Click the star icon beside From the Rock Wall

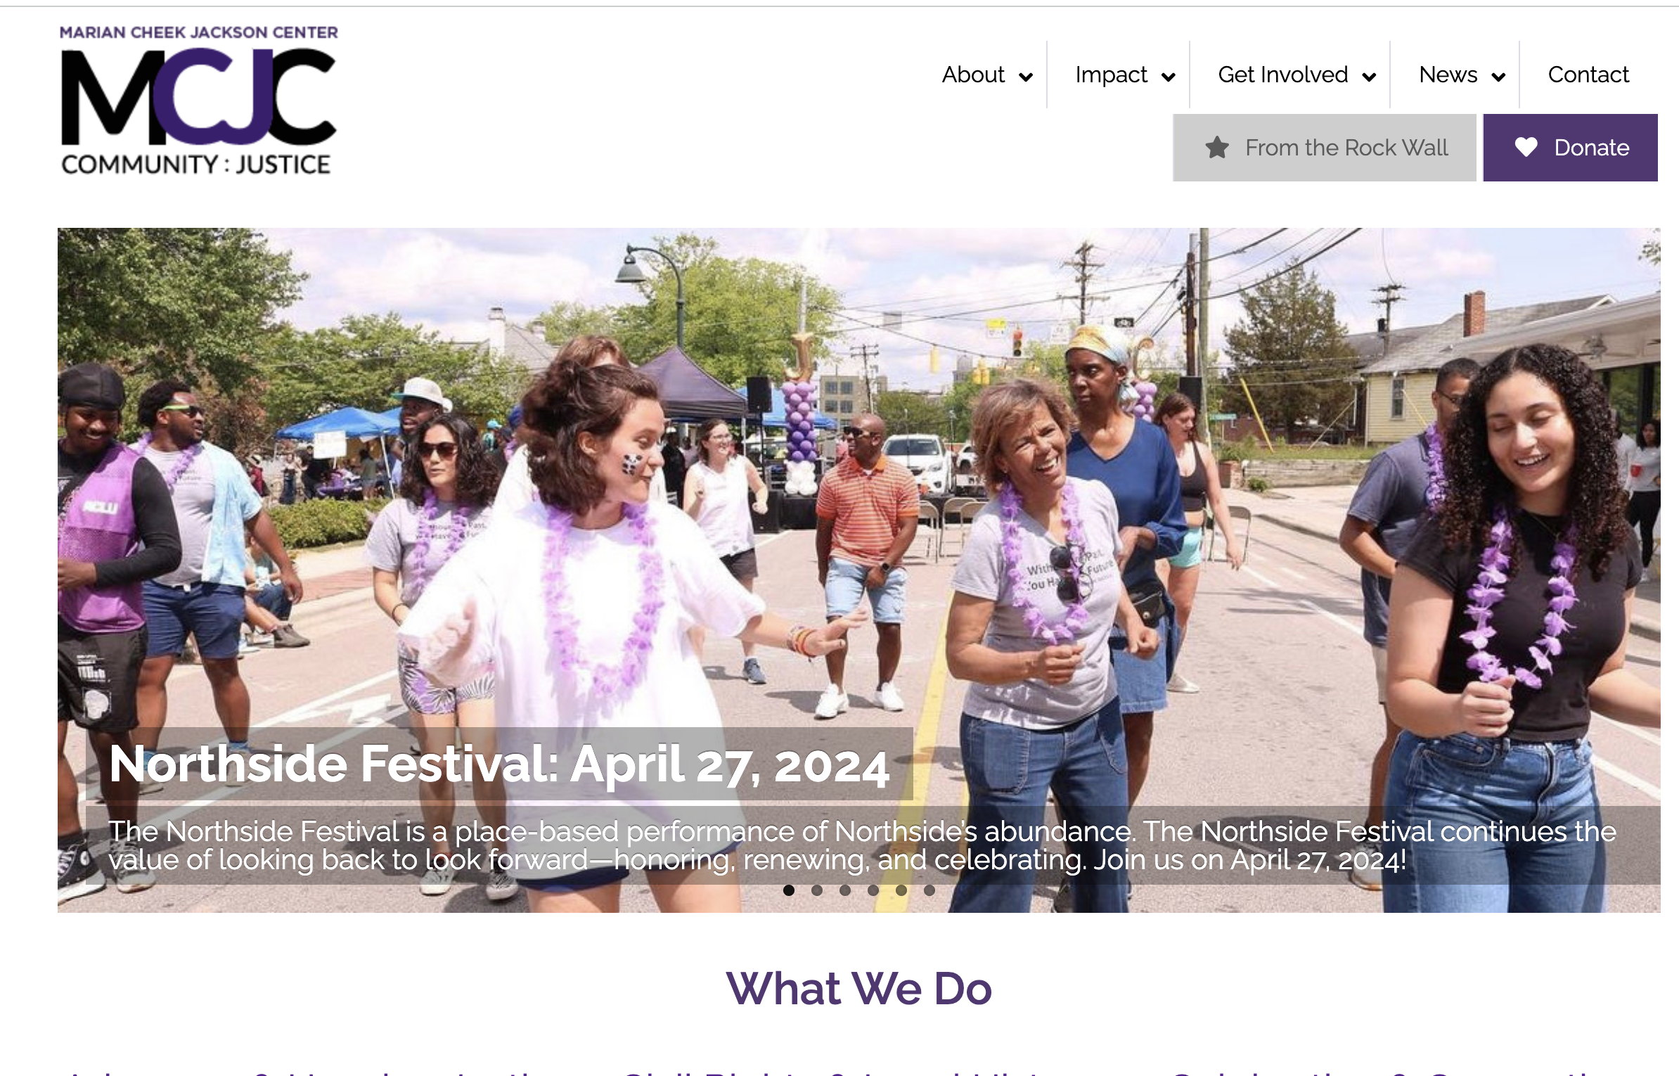click(1217, 148)
